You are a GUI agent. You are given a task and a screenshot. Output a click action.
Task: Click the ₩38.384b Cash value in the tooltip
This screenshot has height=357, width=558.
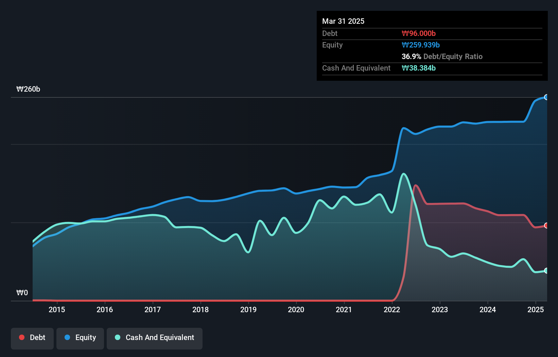[419, 68]
